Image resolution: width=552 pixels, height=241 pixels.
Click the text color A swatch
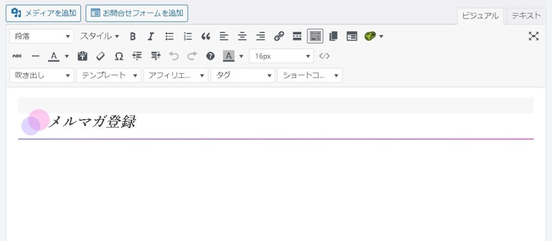click(53, 56)
